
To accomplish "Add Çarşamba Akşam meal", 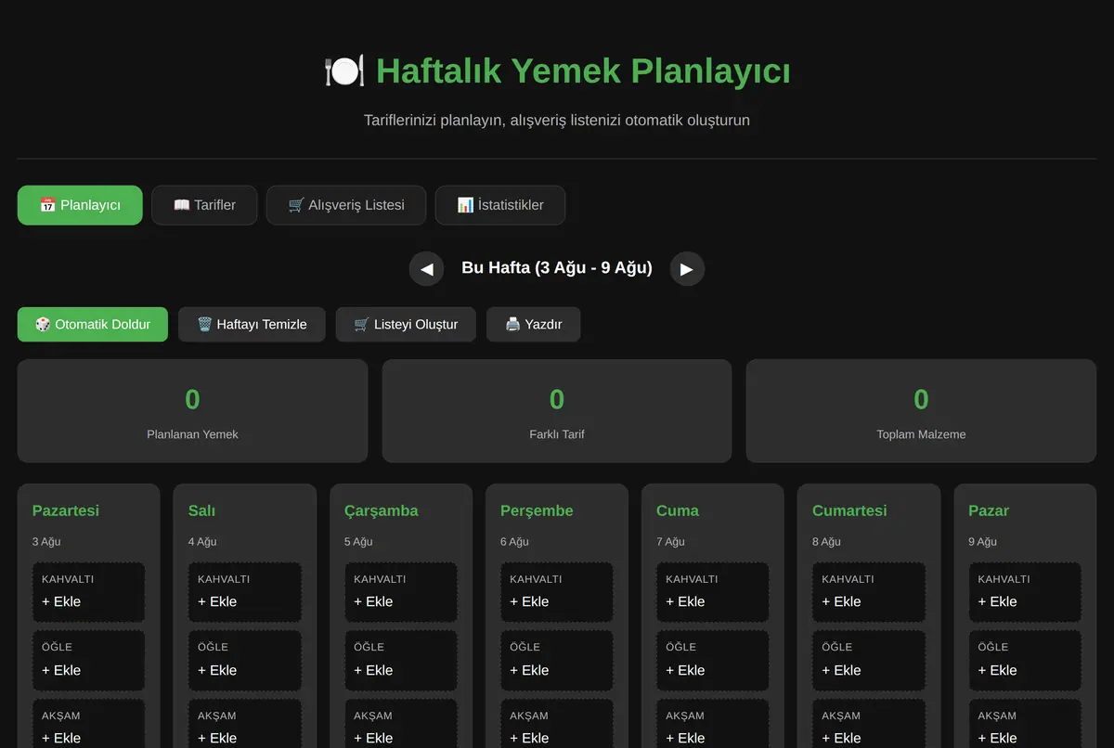I will point(400,726).
